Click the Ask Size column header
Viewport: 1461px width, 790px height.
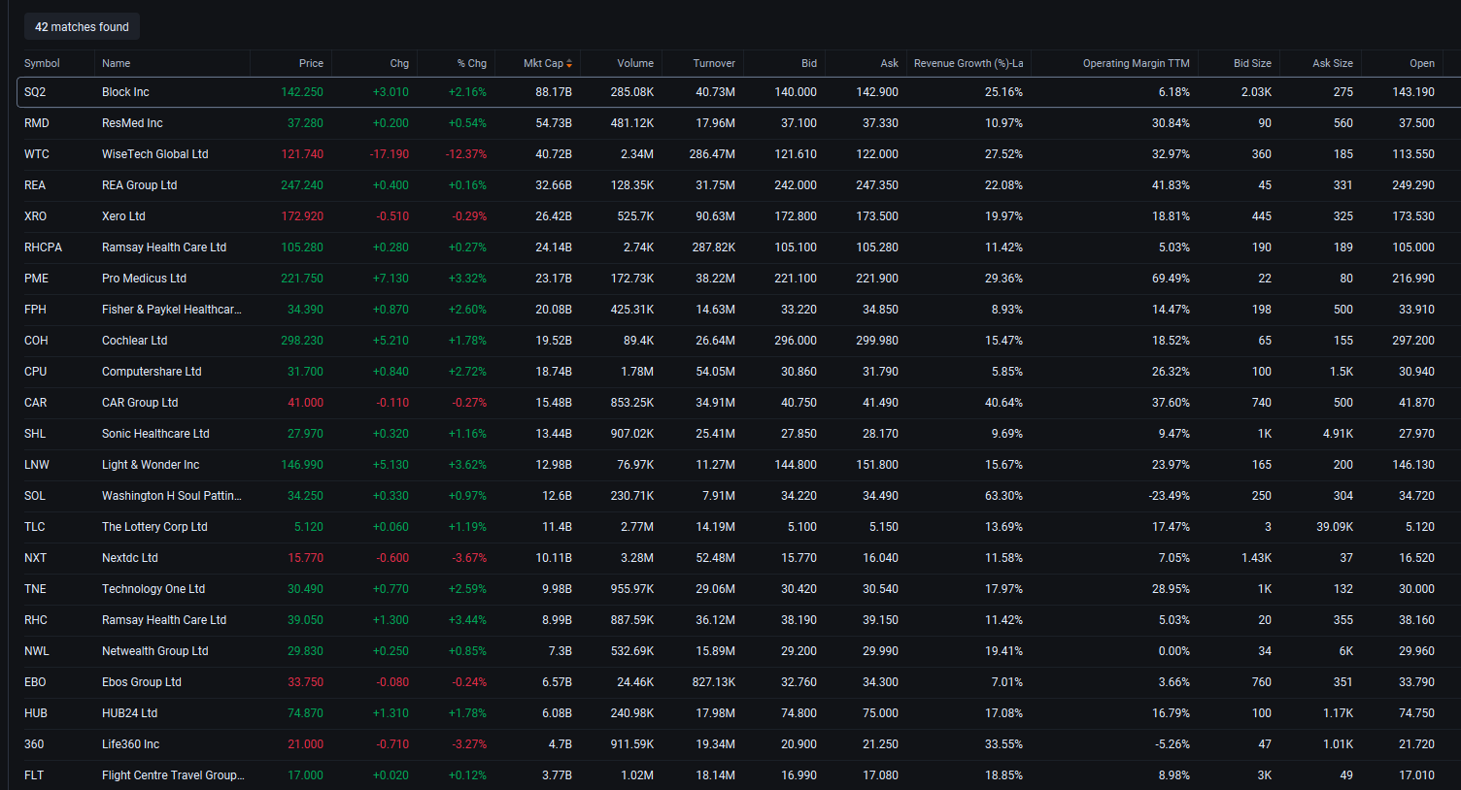pyautogui.click(x=1333, y=63)
